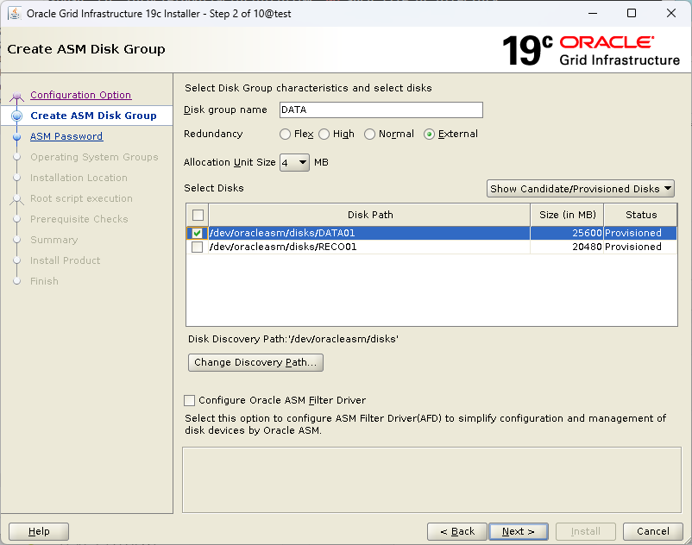Check the RECO01 disk checkbox
Screen dimensions: 692x545
pos(198,247)
